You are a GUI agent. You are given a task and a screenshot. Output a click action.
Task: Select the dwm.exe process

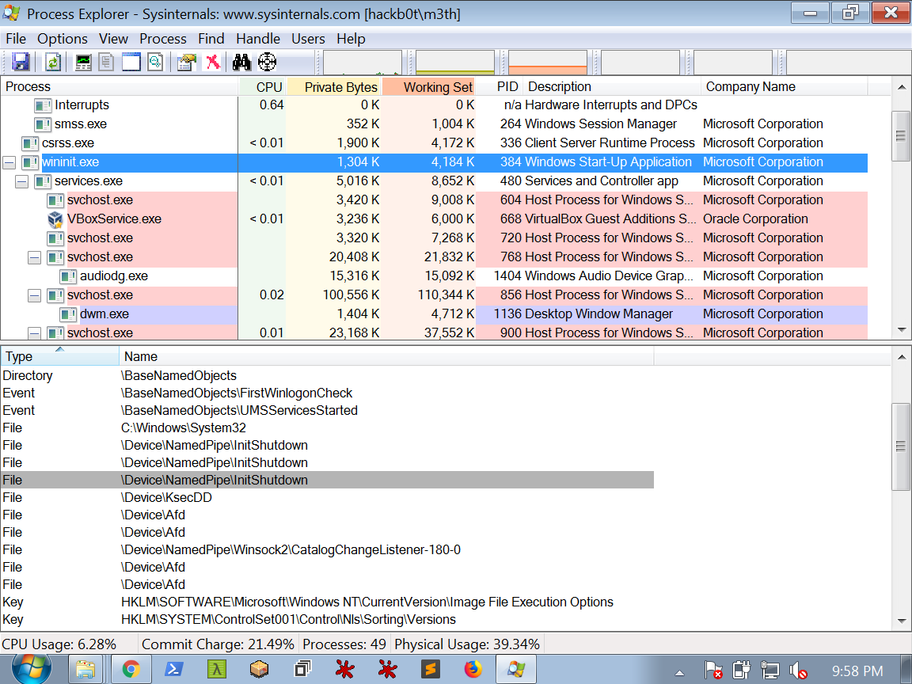(x=434, y=314)
